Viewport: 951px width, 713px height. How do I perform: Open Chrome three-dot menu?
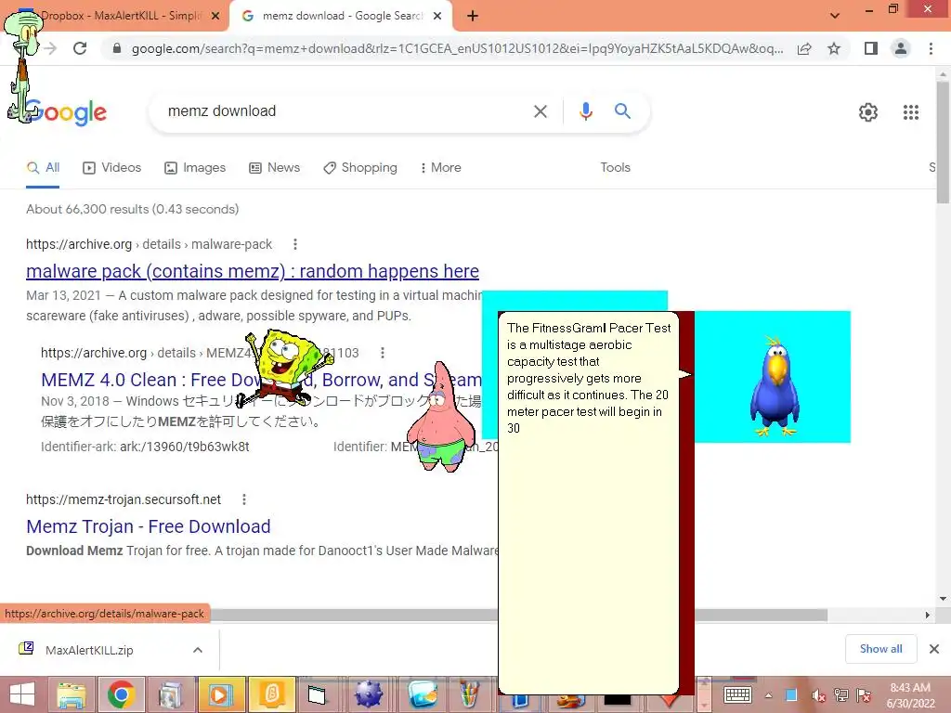[931, 48]
